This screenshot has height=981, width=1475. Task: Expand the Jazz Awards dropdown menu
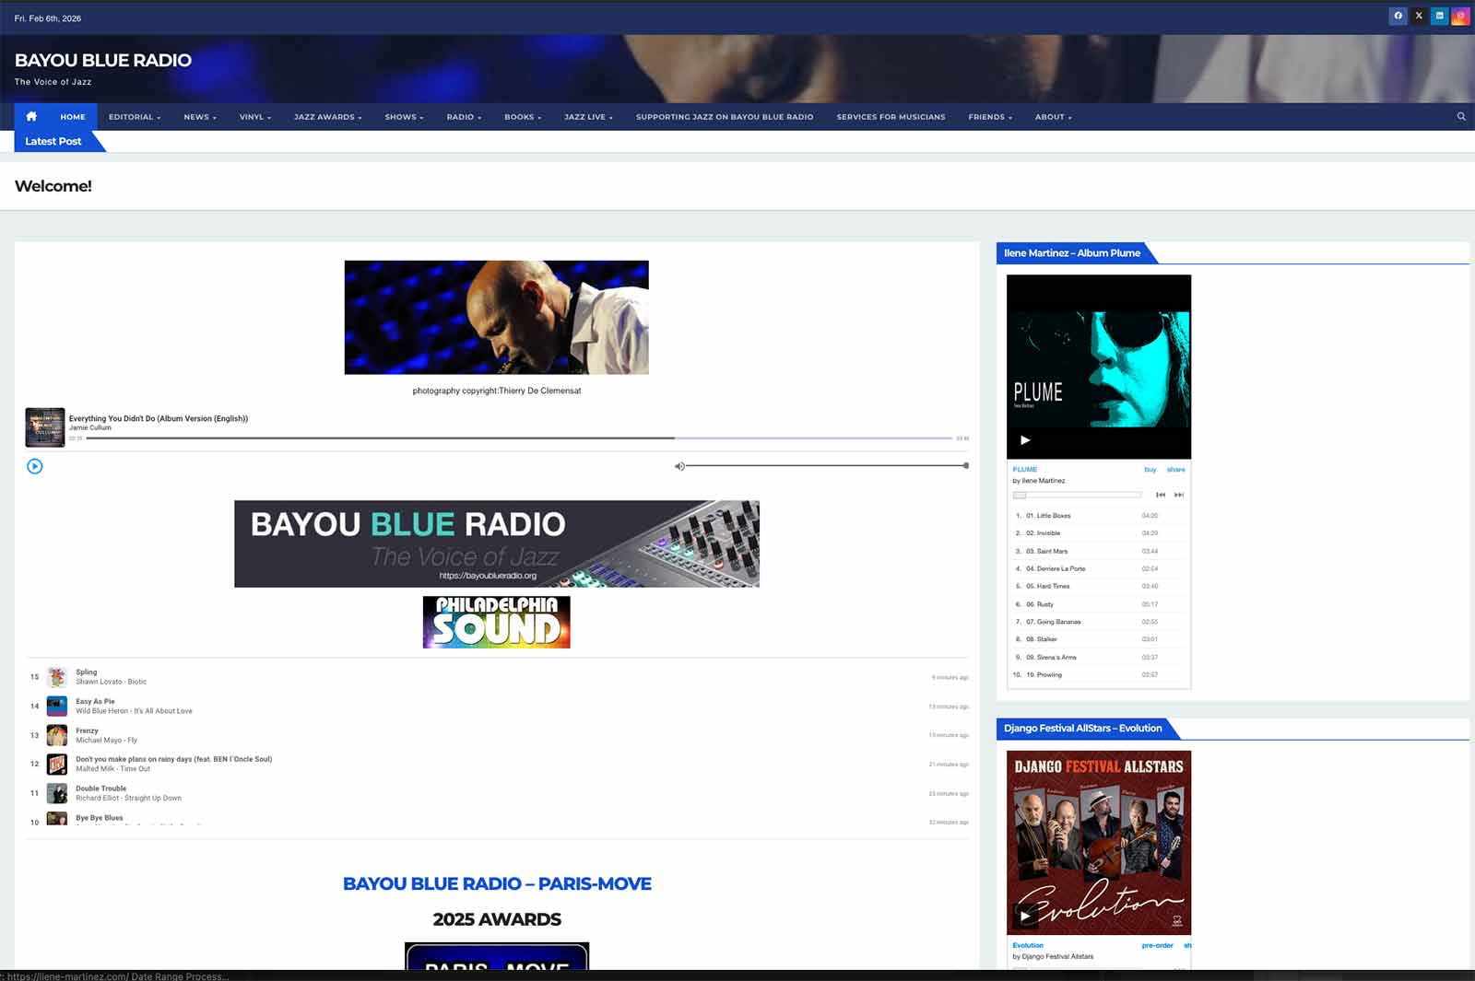[x=327, y=117]
